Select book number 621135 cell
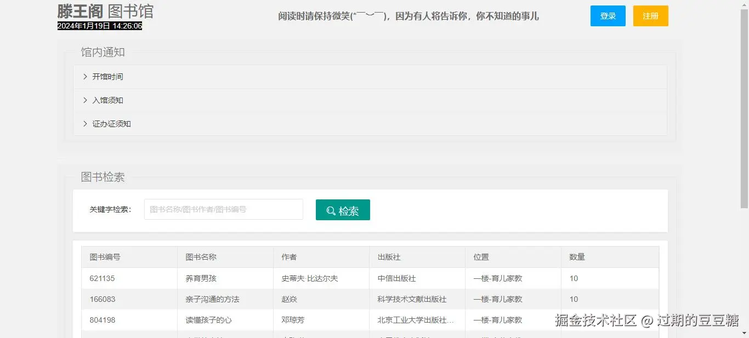Image resolution: width=749 pixels, height=338 pixels. [x=129, y=278]
